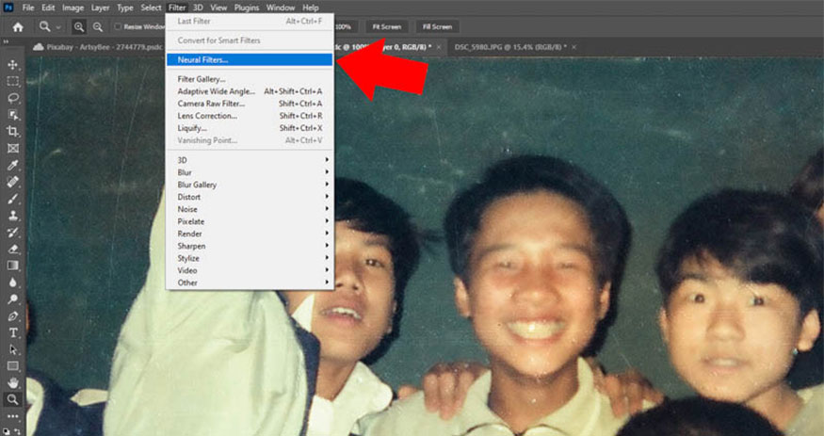824x436 pixels.
Task: Open the File menu
Action: click(28, 8)
